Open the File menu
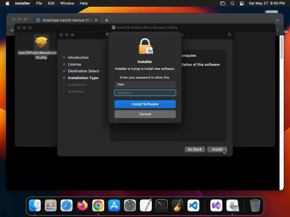The height and width of the screenshot is (217, 290). (39, 3)
